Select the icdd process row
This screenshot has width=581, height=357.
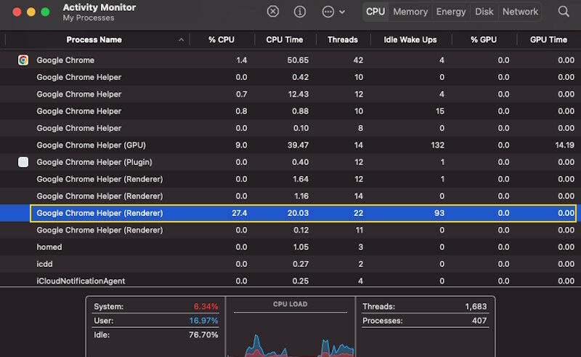tap(290, 264)
